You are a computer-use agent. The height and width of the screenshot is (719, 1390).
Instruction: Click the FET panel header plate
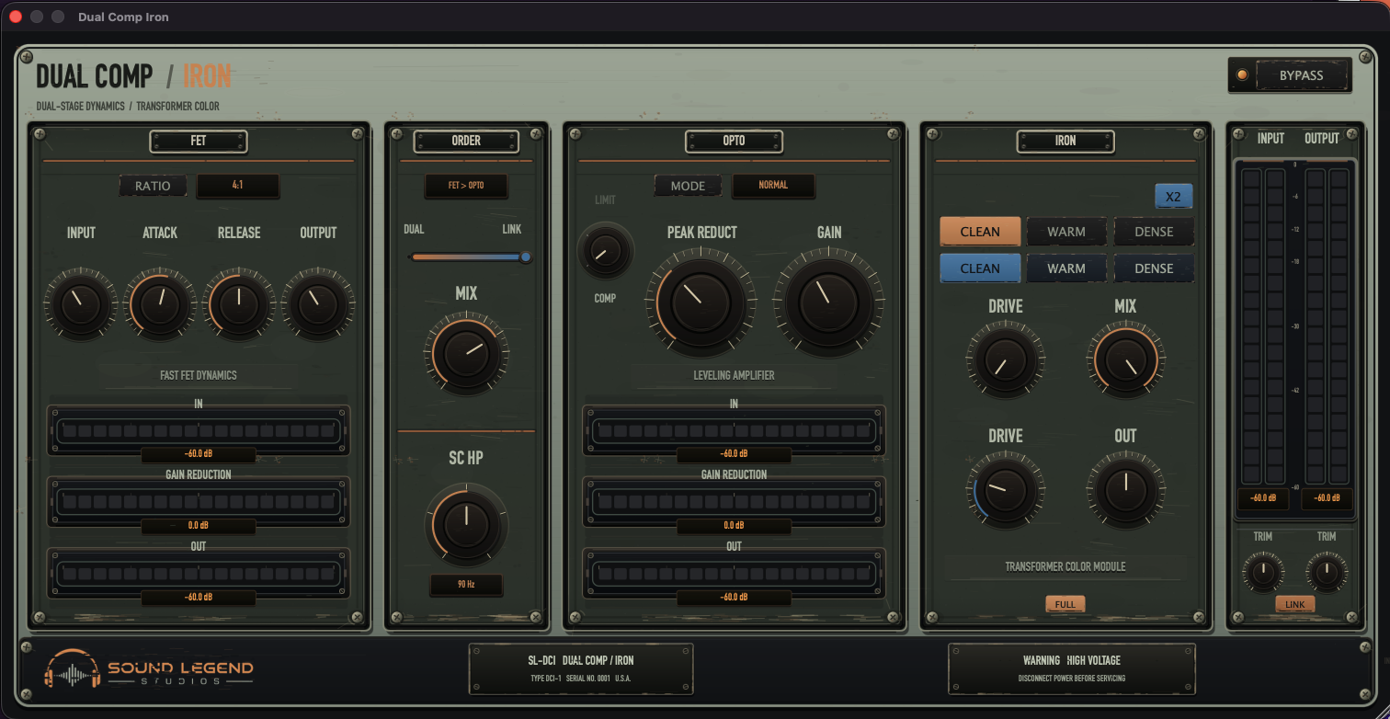click(x=199, y=141)
